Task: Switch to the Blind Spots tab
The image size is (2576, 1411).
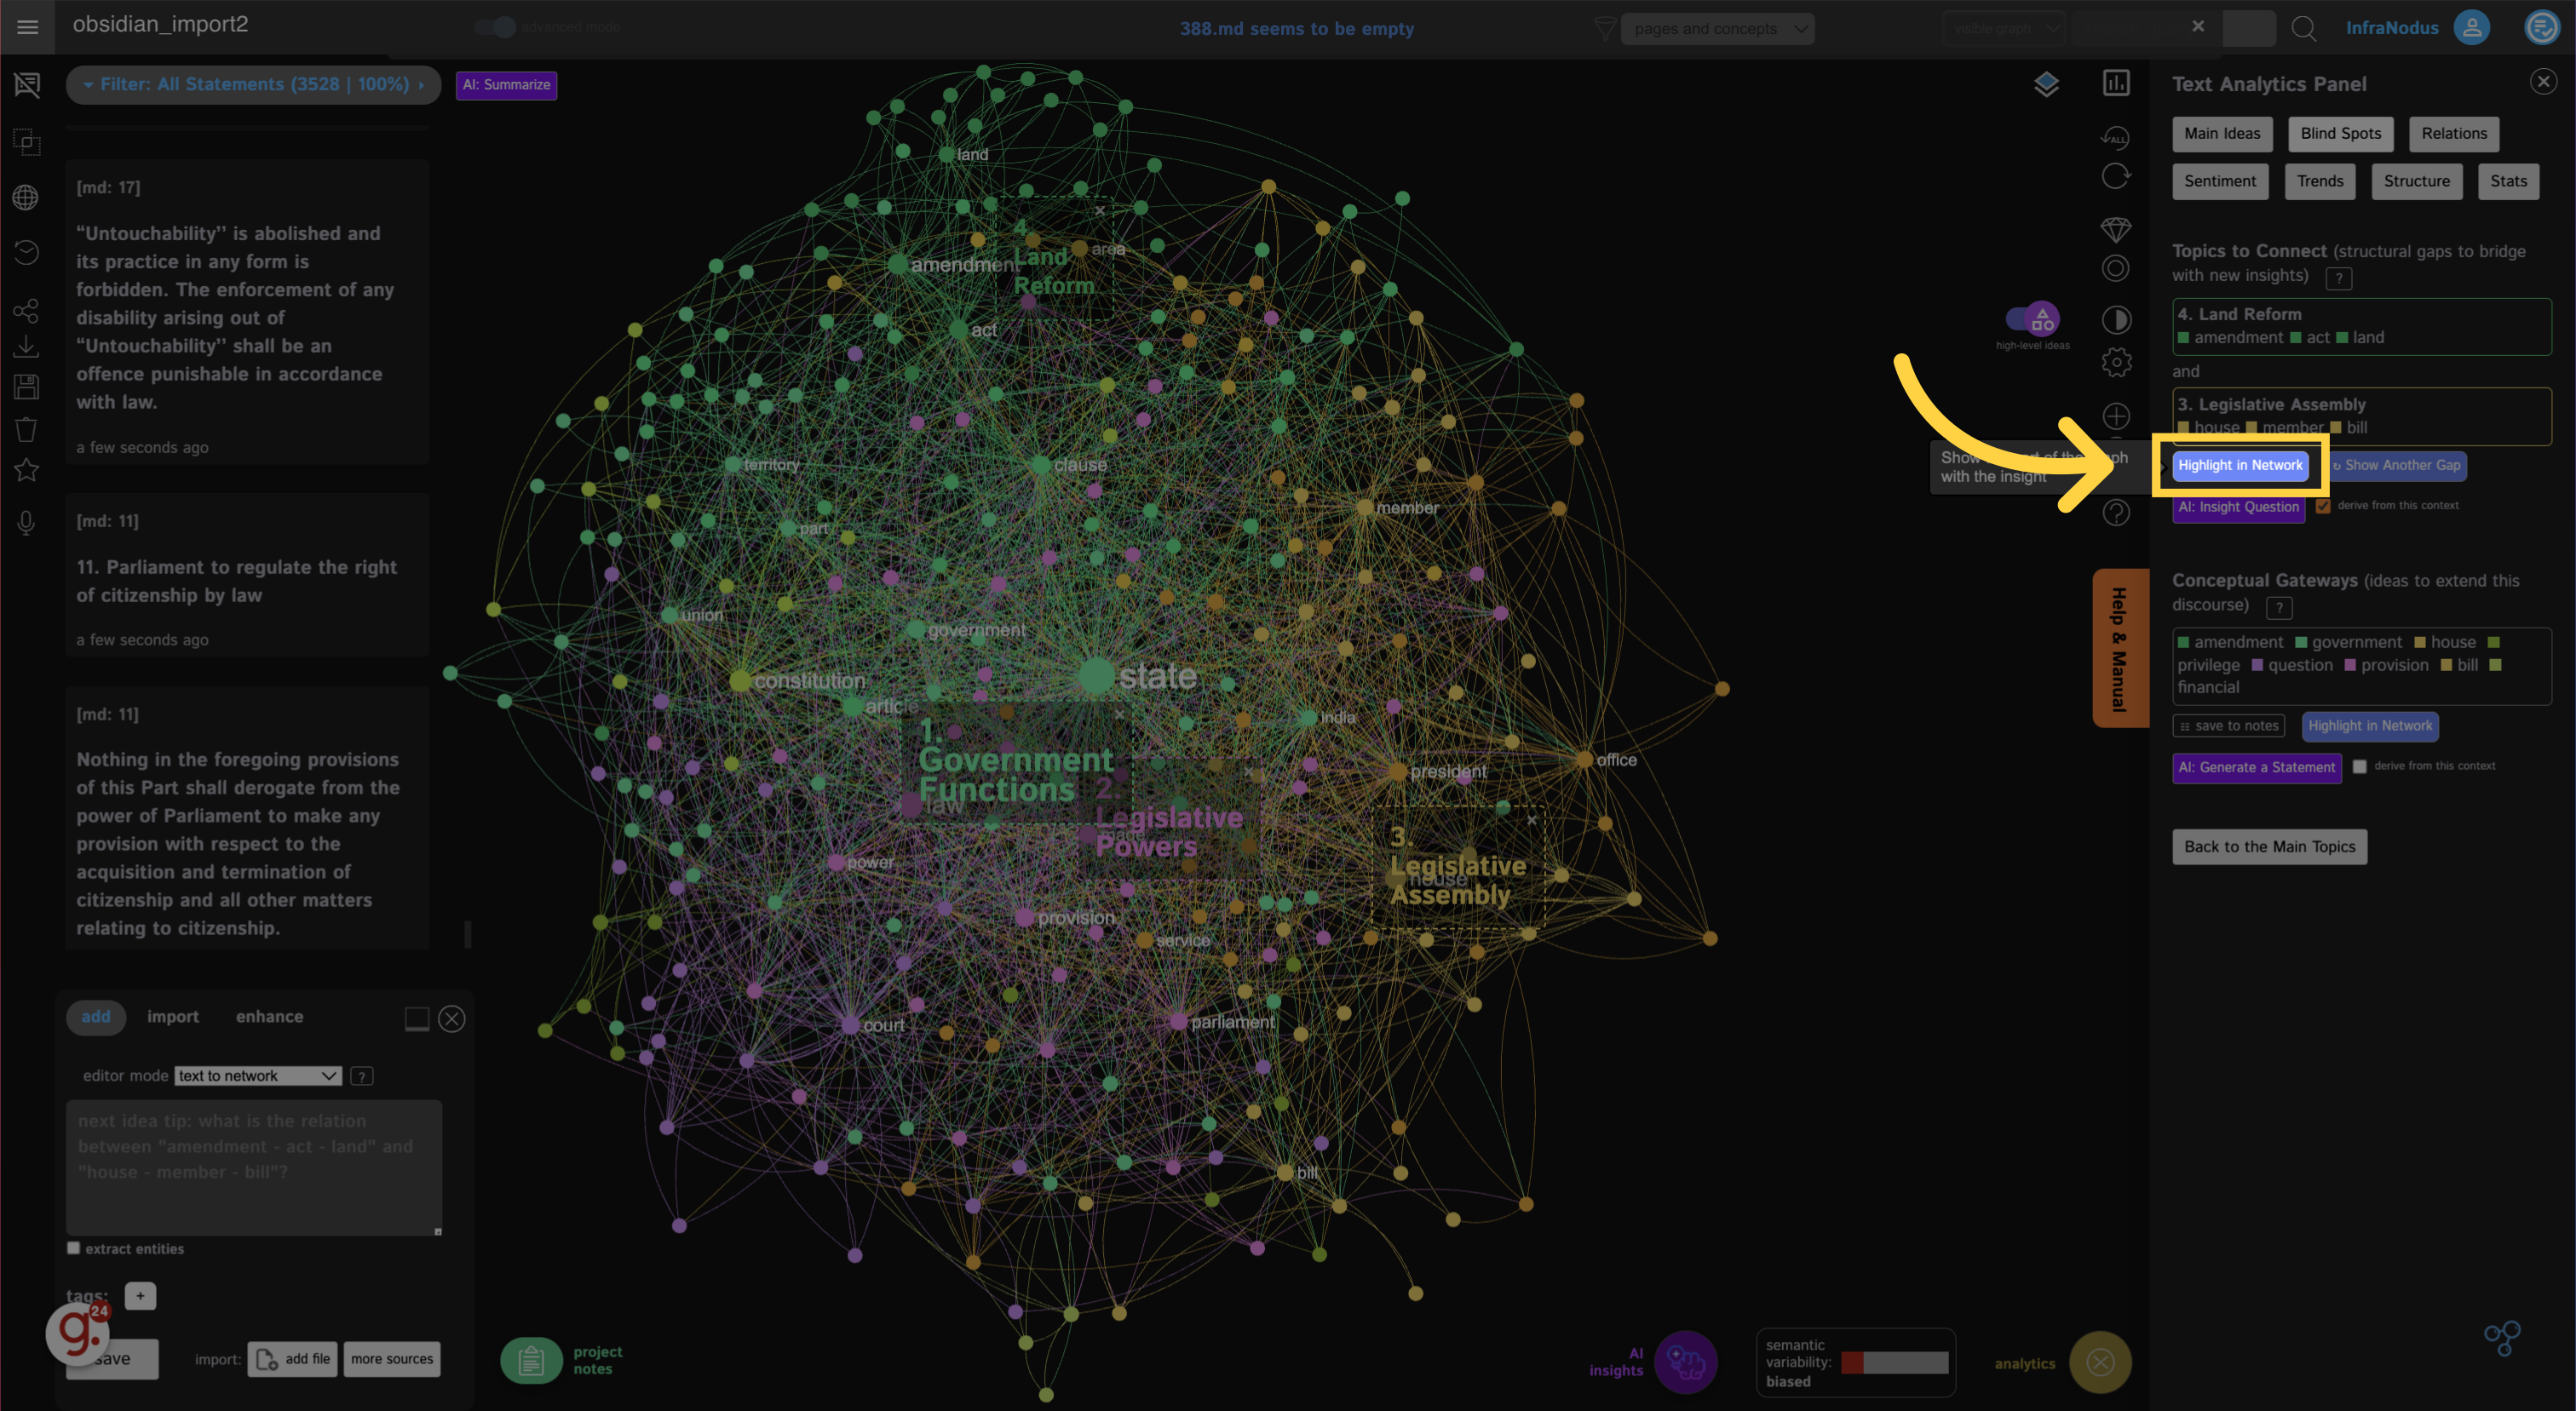Action: point(2340,134)
